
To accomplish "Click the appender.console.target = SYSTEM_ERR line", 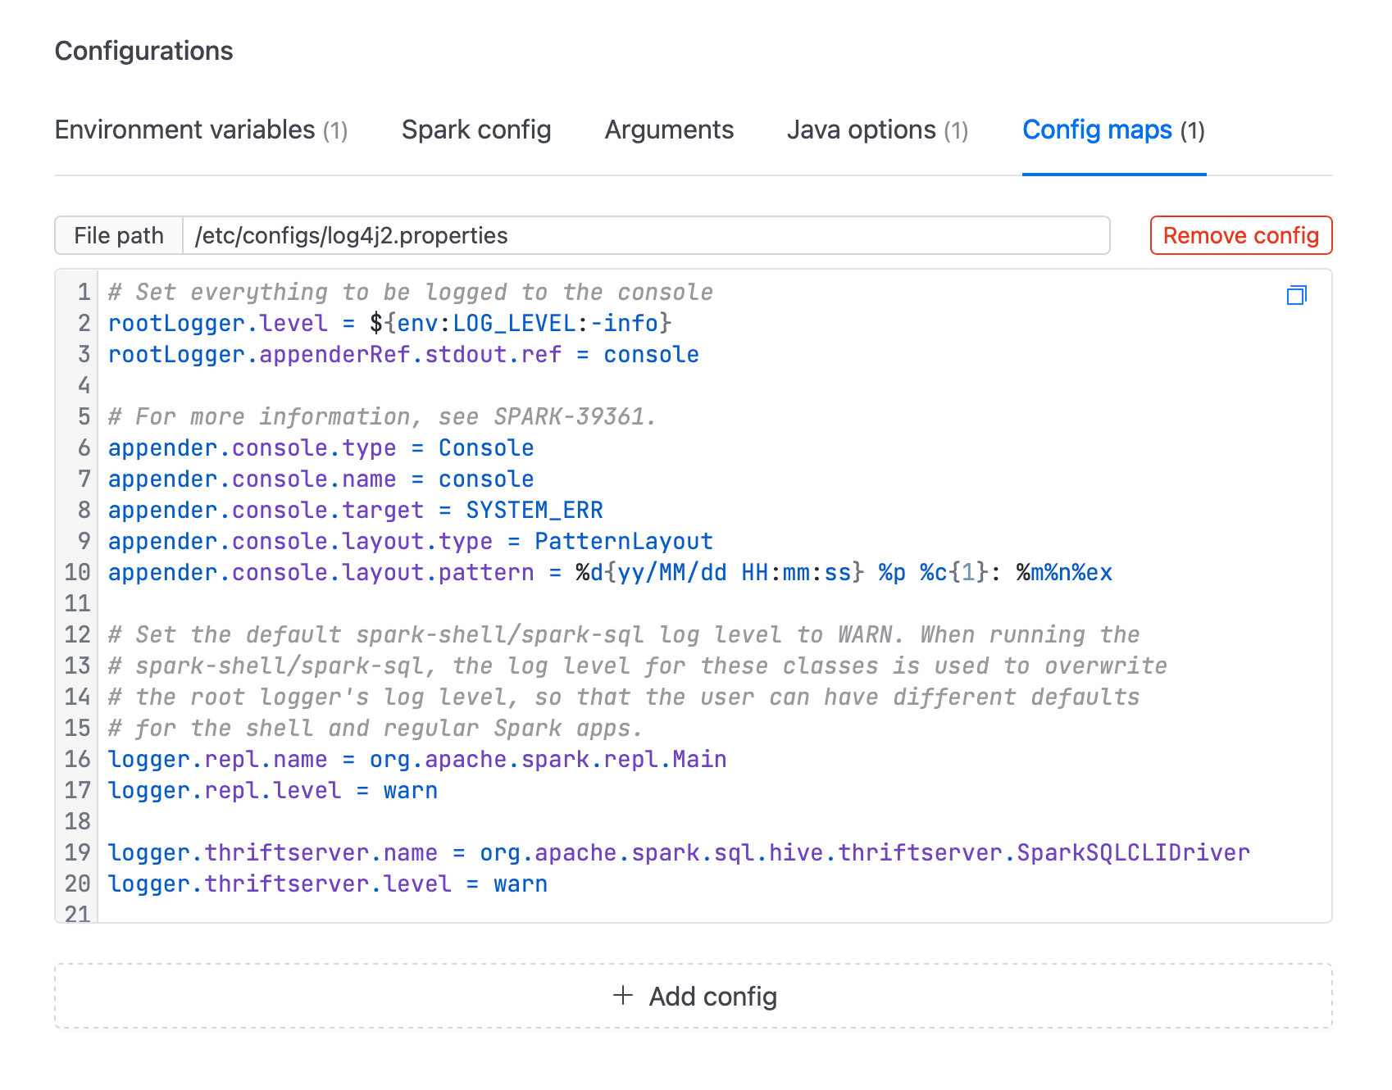I will coord(355,510).
